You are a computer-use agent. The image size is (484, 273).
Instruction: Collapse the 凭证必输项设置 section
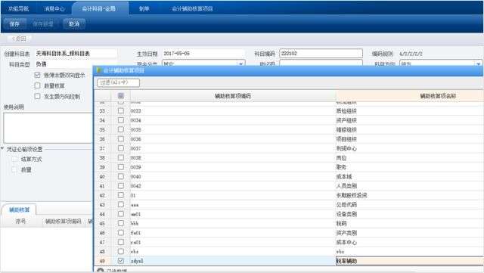(2, 149)
